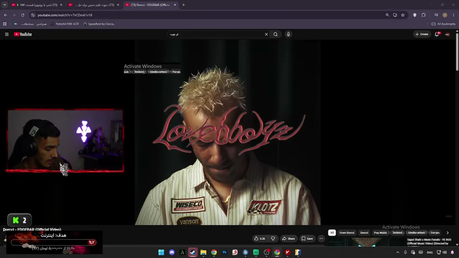Viewport: 459px width, 258px height.
Task: Go back in the browser
Action: coord(5,15)
